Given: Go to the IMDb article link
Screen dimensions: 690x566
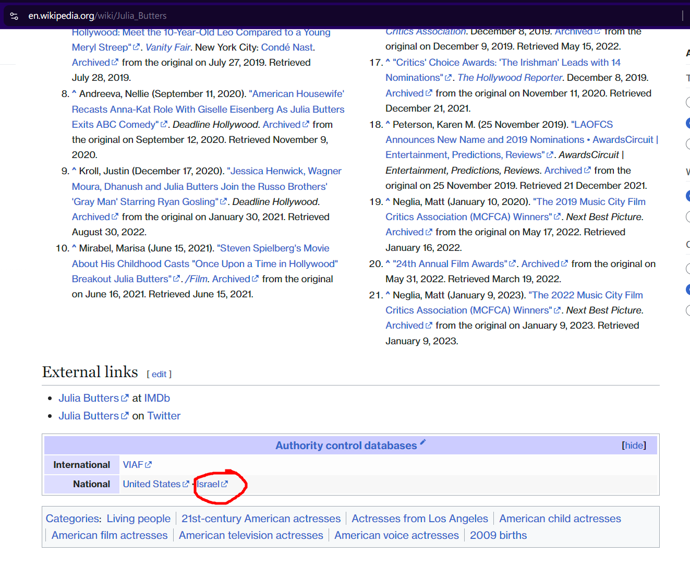Looking at the screenshot, I should pyautogui.click(x=157, y=398).
